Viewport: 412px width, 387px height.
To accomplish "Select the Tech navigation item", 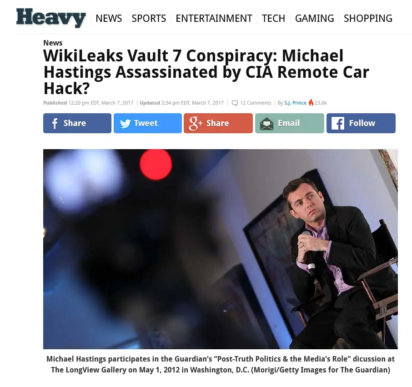I will tap(273, 18).
